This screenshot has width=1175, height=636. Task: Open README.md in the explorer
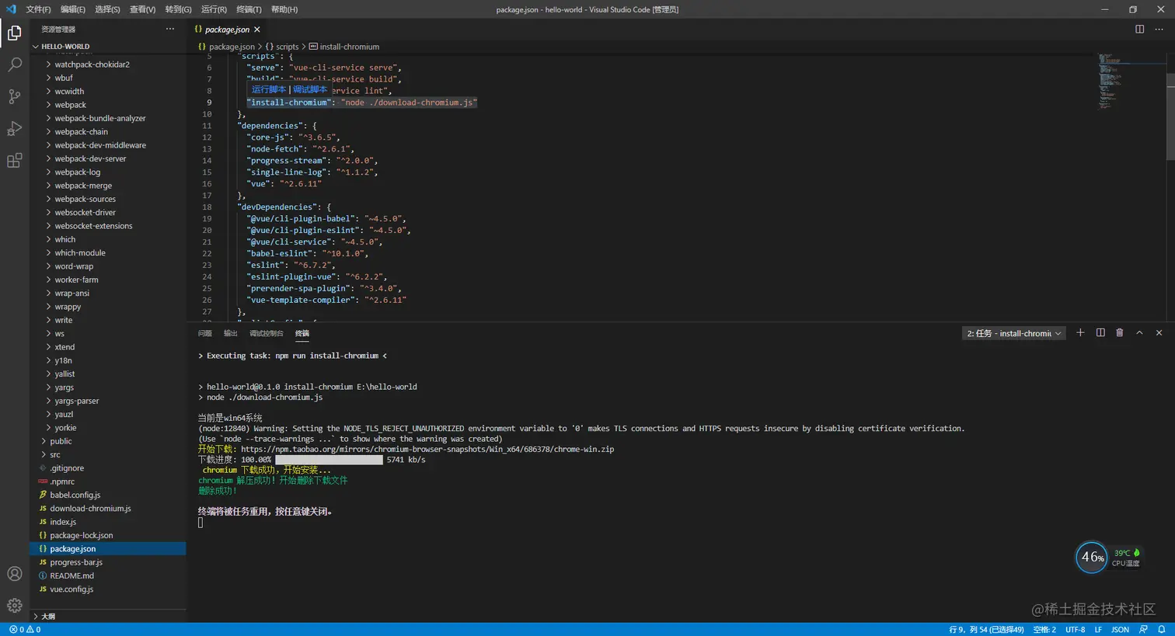tap(108, 576)
